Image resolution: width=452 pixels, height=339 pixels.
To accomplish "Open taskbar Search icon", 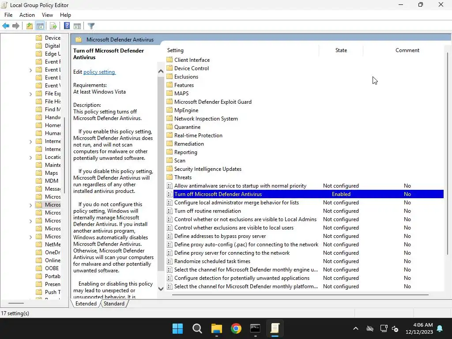I will click(x=197, y=328).
